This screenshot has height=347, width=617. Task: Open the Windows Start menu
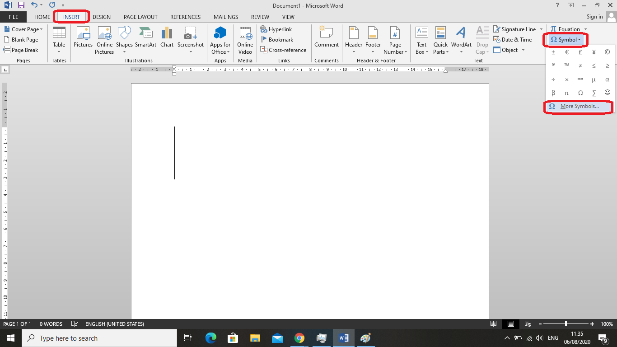point(11,338)
